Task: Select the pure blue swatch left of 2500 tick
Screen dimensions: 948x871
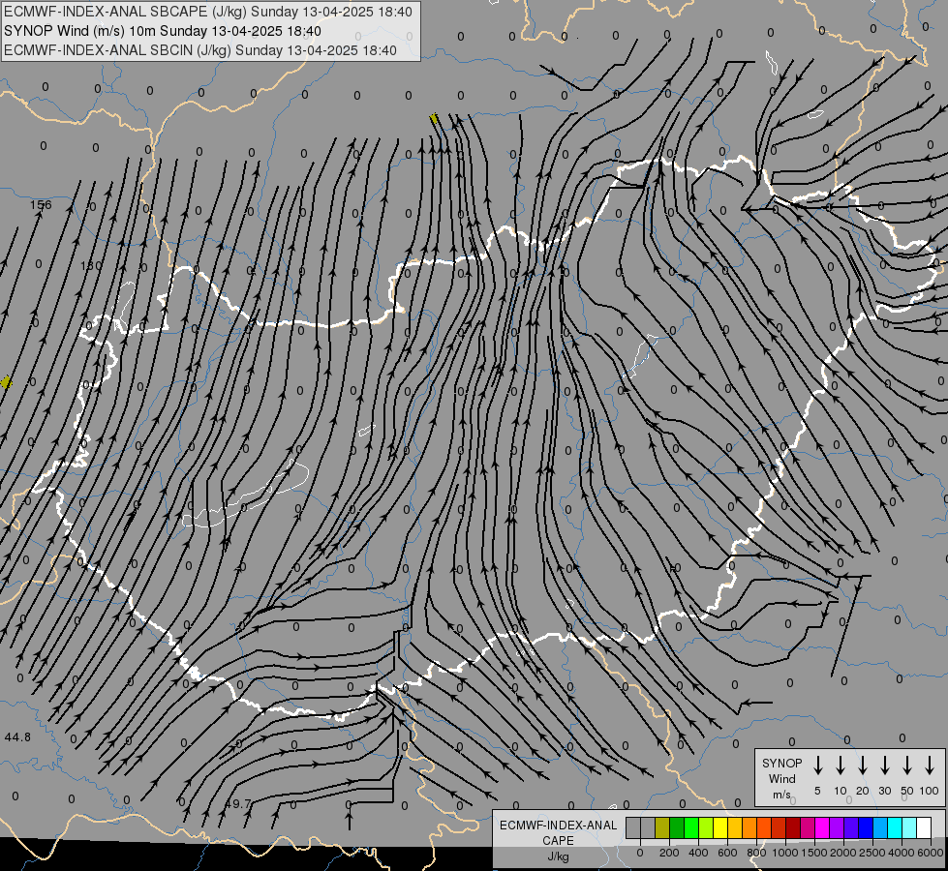Action: point(867,827)
